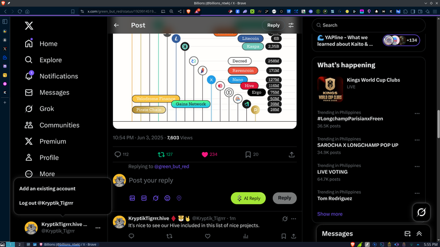This screenshot has width=440, height=247.
Task: Open more options for LIVE VOTING trend
Action: (x=417, y=166)
